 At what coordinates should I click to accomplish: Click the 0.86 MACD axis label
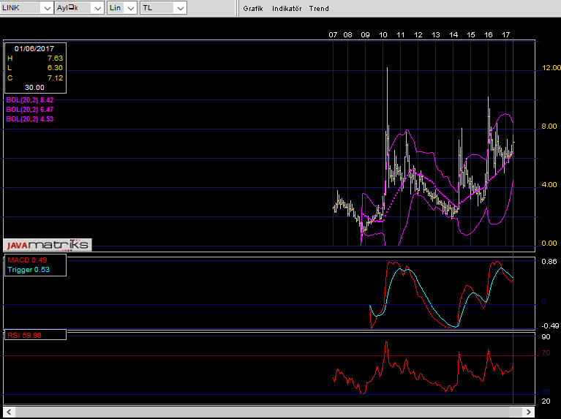[549, 262]
